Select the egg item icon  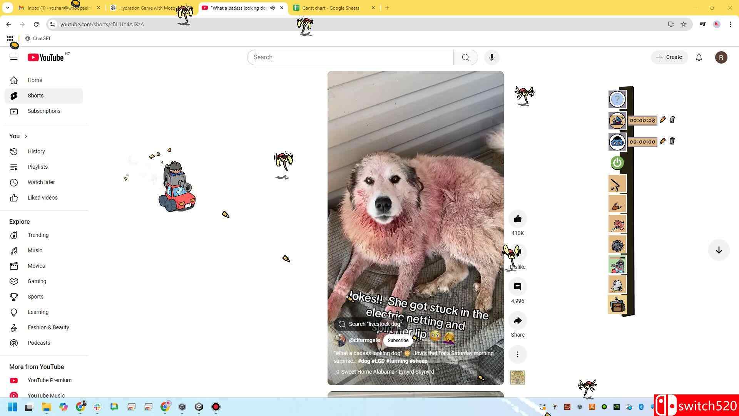coord(617,285)
